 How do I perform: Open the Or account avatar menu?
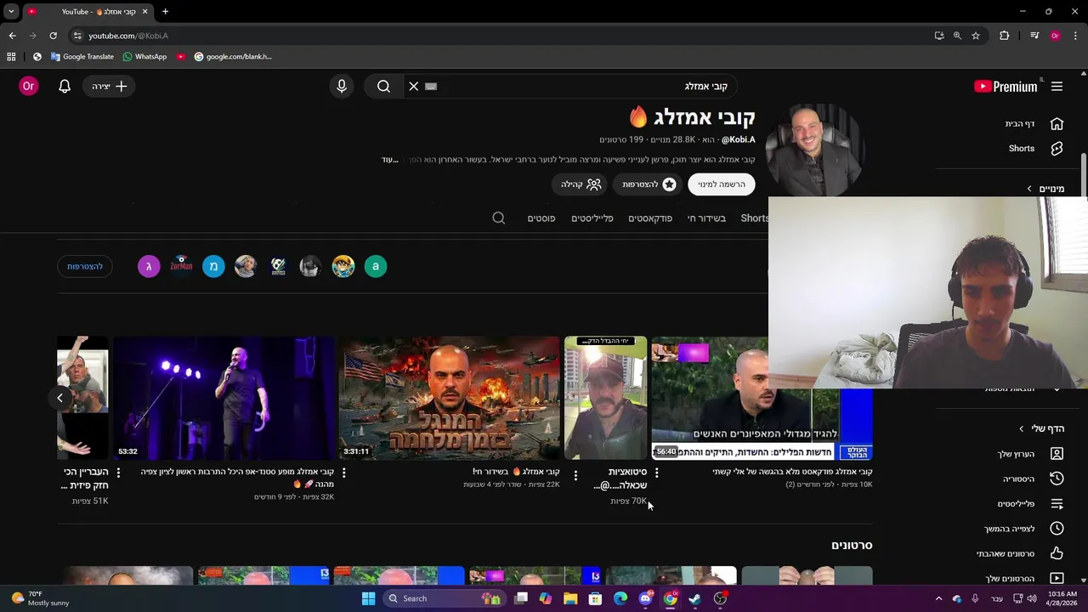point(28,86)
